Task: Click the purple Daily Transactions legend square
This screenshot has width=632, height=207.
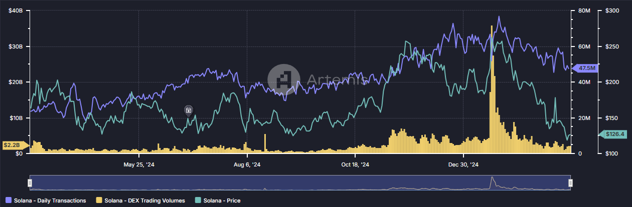Action: 8,200
